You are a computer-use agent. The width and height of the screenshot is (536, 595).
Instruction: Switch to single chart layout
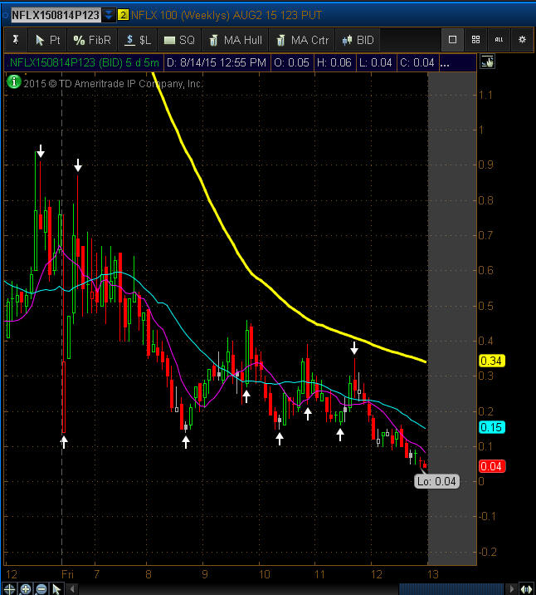[x=452, y=39]
